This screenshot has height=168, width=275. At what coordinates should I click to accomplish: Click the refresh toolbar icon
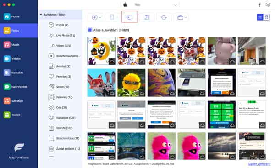coord(164,17)
